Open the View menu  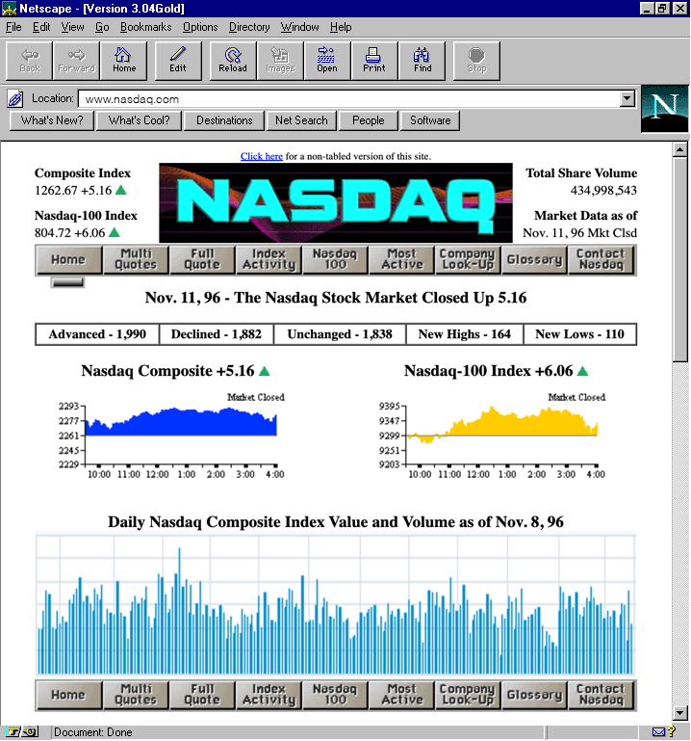(72, 27)
